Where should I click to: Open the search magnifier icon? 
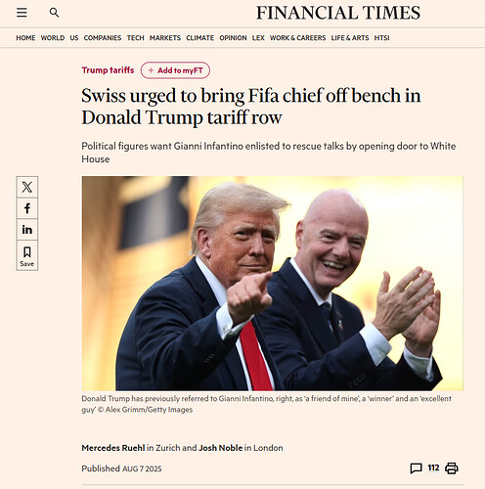coord(54,13)
